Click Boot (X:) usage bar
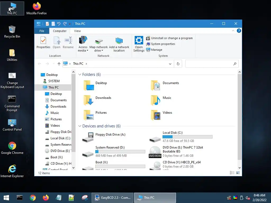 120,167
